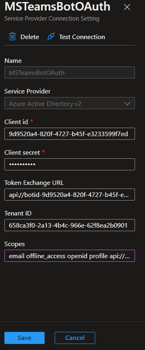Open the Service Provider combo box
The height and width of the screenshot is (350, 145).
69,103
